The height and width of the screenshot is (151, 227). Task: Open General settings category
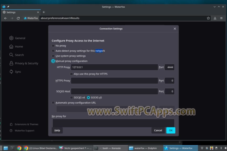click(x=17, y=38)
